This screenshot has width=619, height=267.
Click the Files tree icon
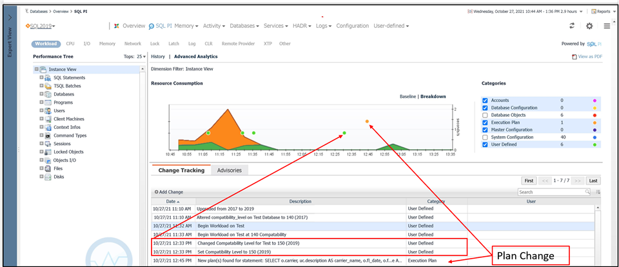click(48, 169)
